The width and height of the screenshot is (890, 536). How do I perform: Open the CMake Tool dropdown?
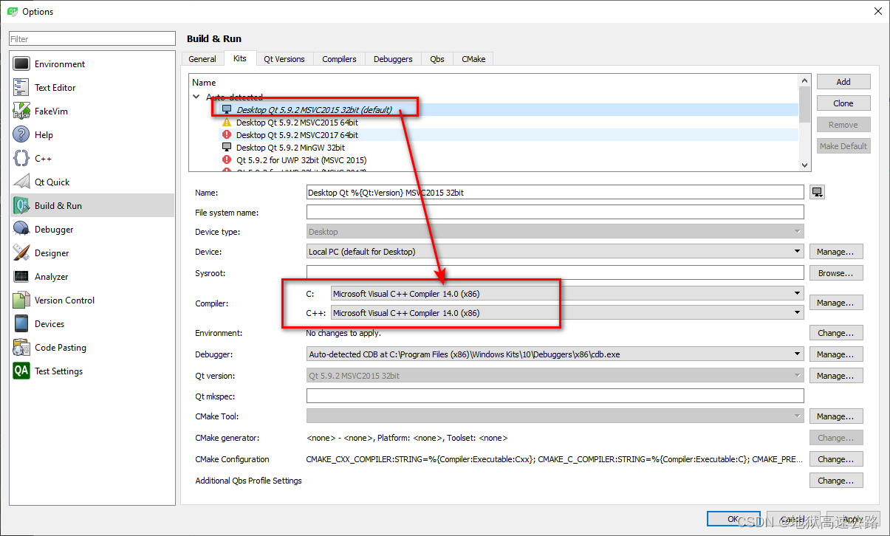[x=555, y=416]
